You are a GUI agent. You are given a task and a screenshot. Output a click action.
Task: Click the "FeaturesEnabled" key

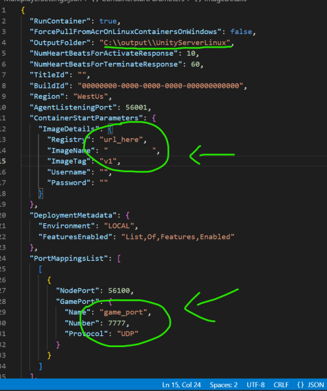click(75, 236)
